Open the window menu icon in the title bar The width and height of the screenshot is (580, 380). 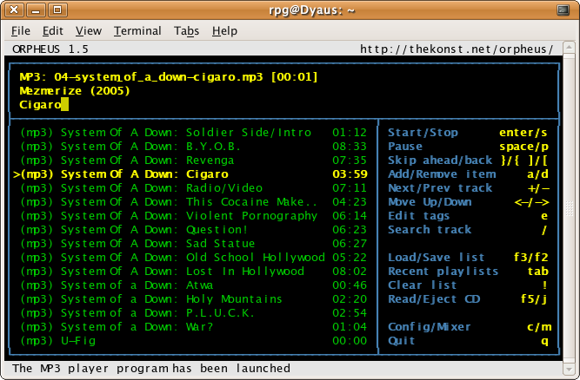13,10
